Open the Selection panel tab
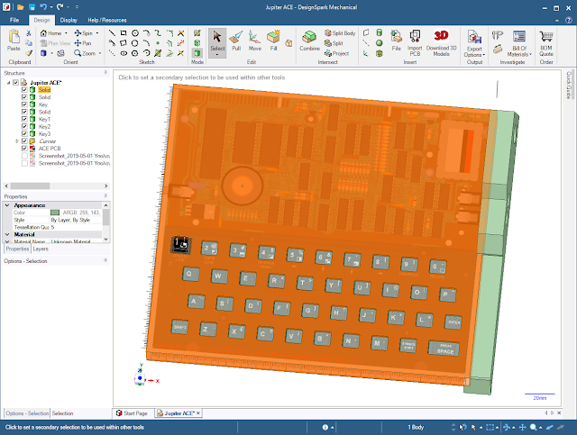This screenshot has height=435, width=577. coord(62,413)
